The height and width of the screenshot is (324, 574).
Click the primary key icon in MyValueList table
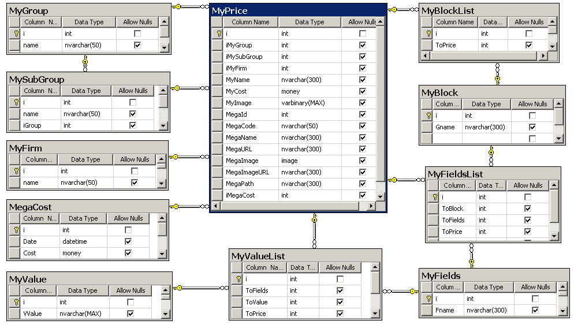coord(238,279)
